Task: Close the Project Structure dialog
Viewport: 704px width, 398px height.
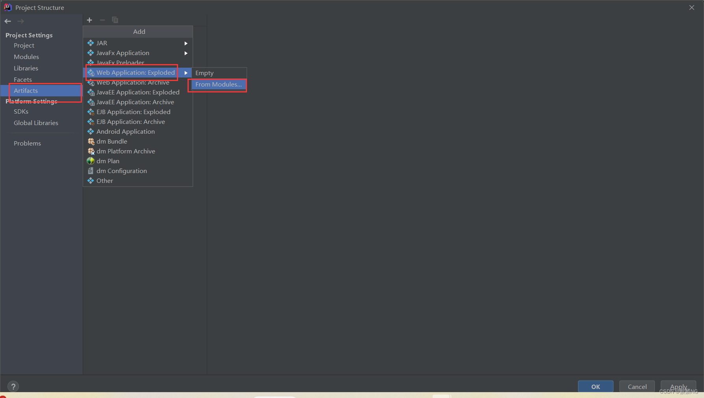Action: (692, 7)
